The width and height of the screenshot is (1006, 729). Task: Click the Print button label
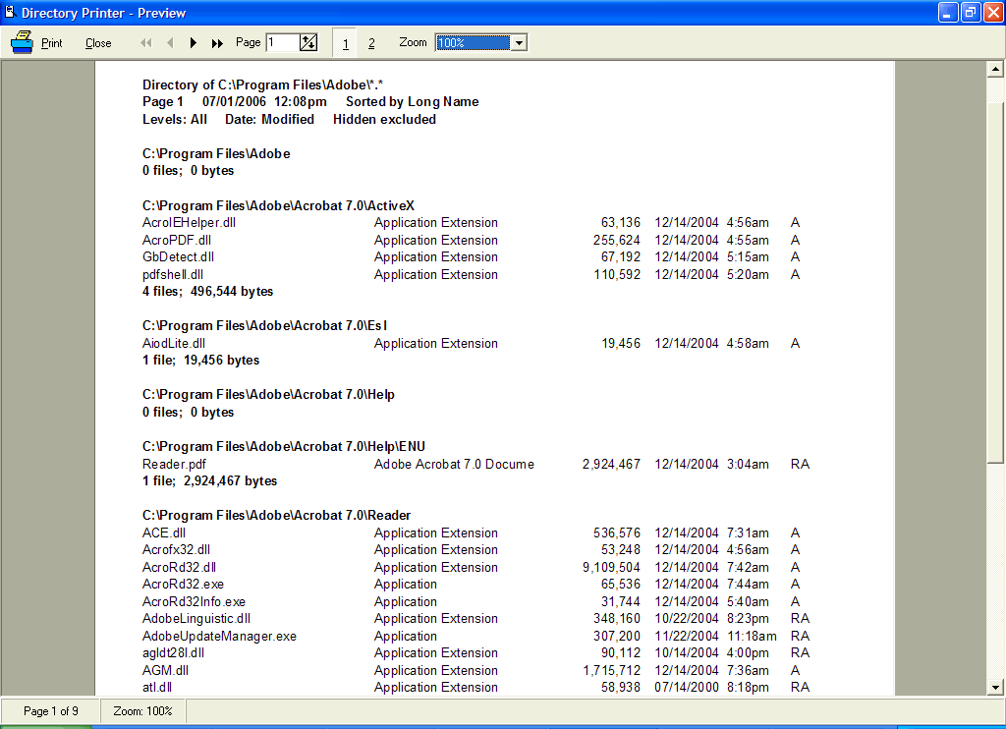coord(52,43)
